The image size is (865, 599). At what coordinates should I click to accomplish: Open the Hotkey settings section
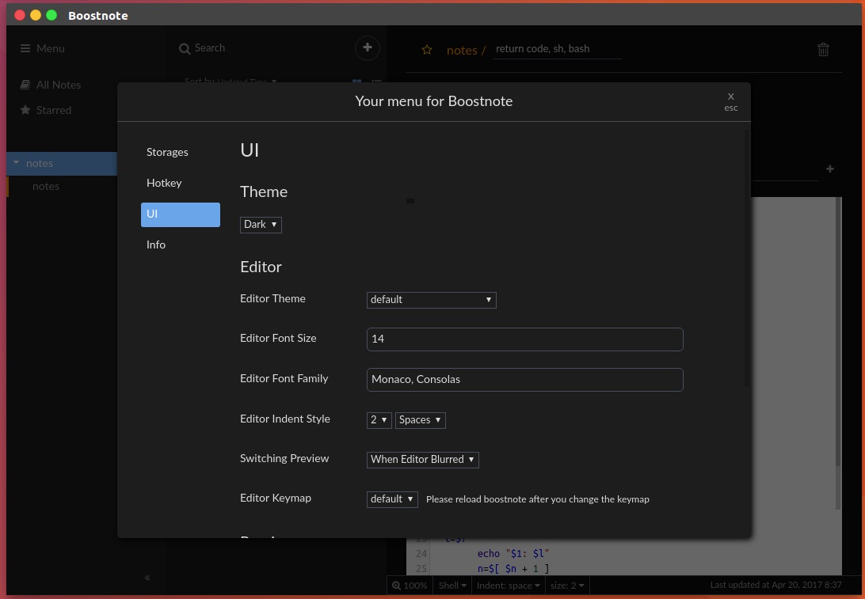click(164, 184)
